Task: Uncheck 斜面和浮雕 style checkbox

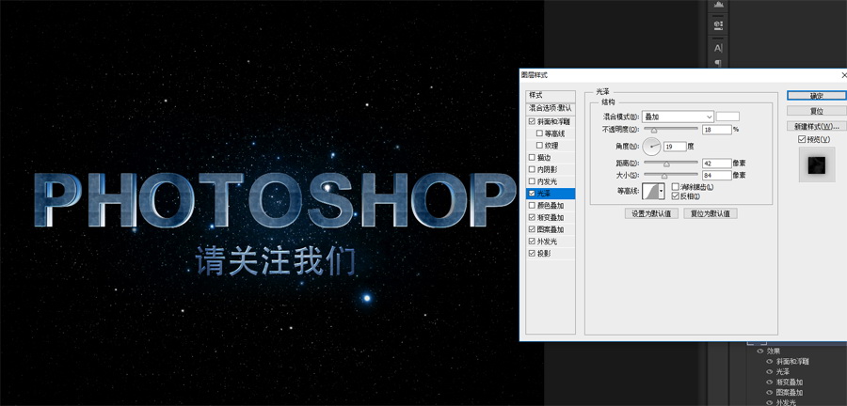Action: pos(532,122)
